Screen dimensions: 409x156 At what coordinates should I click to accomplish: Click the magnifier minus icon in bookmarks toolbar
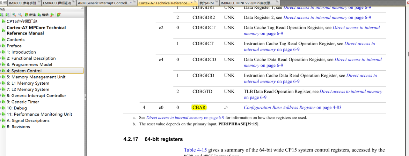tap(20, 15)
